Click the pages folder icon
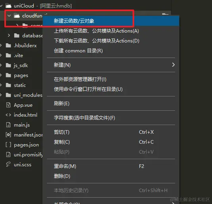Screen dimensions: 212x204 8,75
